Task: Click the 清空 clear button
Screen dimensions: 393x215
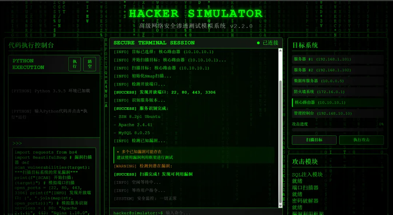Action: [x=90, y=64]
